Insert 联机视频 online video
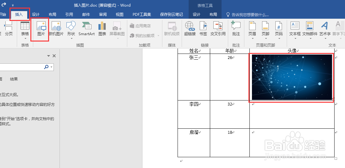345x168 pixels. coord(172,29)
